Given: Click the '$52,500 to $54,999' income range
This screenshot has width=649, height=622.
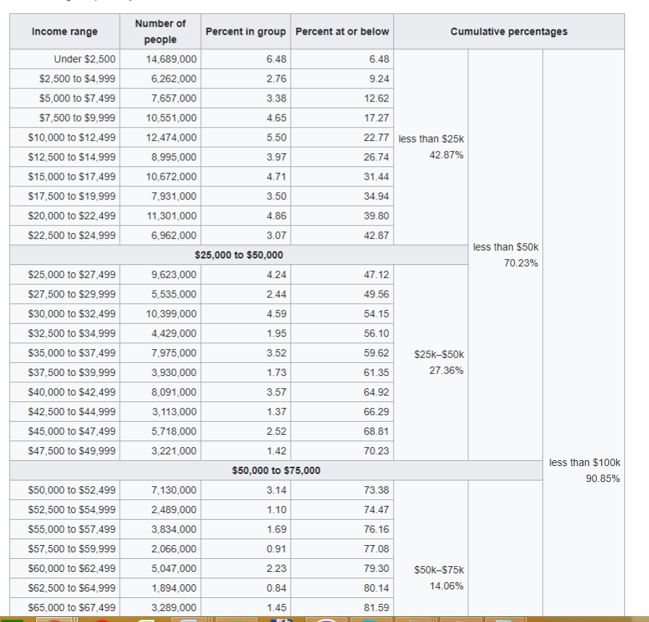Looking at the screenshot, I should [72, 510].
